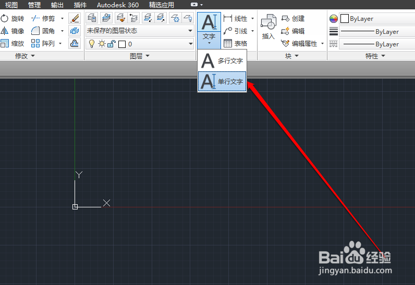Screen dimensions: 415x285
Task: Click the large Text (文字) A icon
Action: (209, 22)
